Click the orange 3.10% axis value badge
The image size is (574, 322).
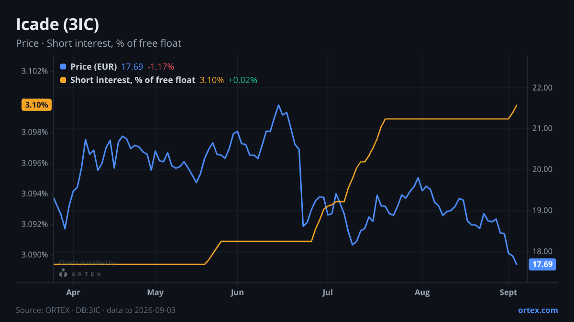[36, 105]
